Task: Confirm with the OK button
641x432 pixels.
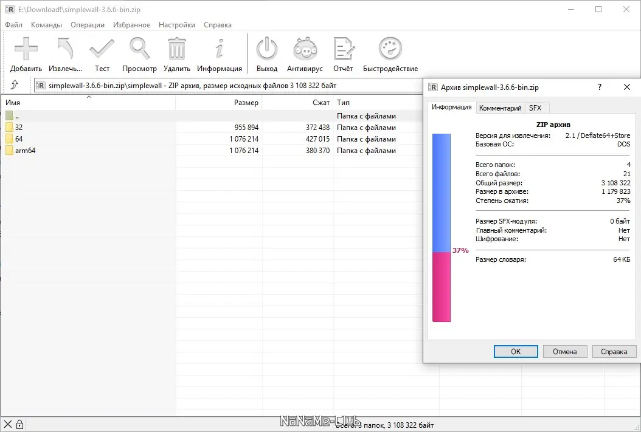Action: (516, 352)
